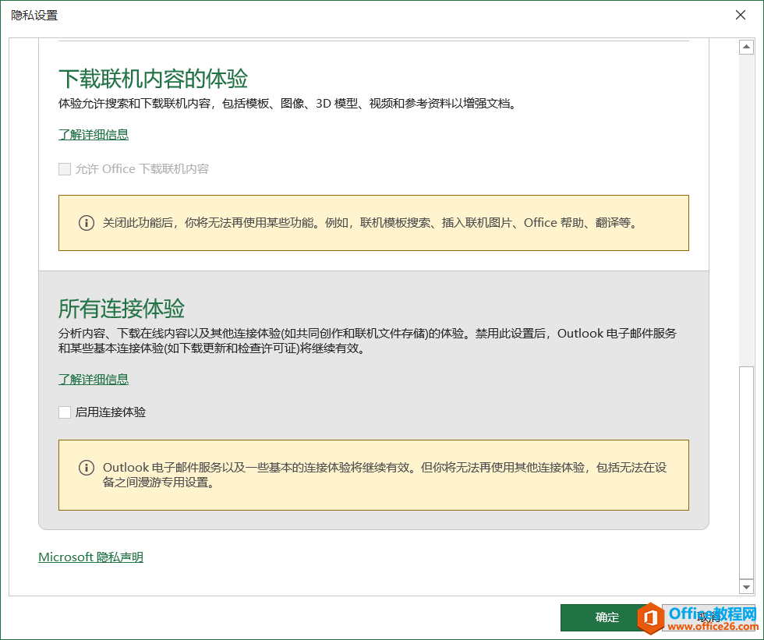The image size is (764, 640).
Task: Click info icon in the Outlook notice box
Action: (x=86, y=465)
